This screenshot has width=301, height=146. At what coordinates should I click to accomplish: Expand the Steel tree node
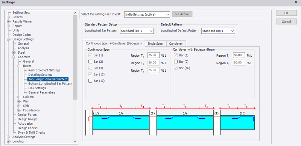(14, 53)
